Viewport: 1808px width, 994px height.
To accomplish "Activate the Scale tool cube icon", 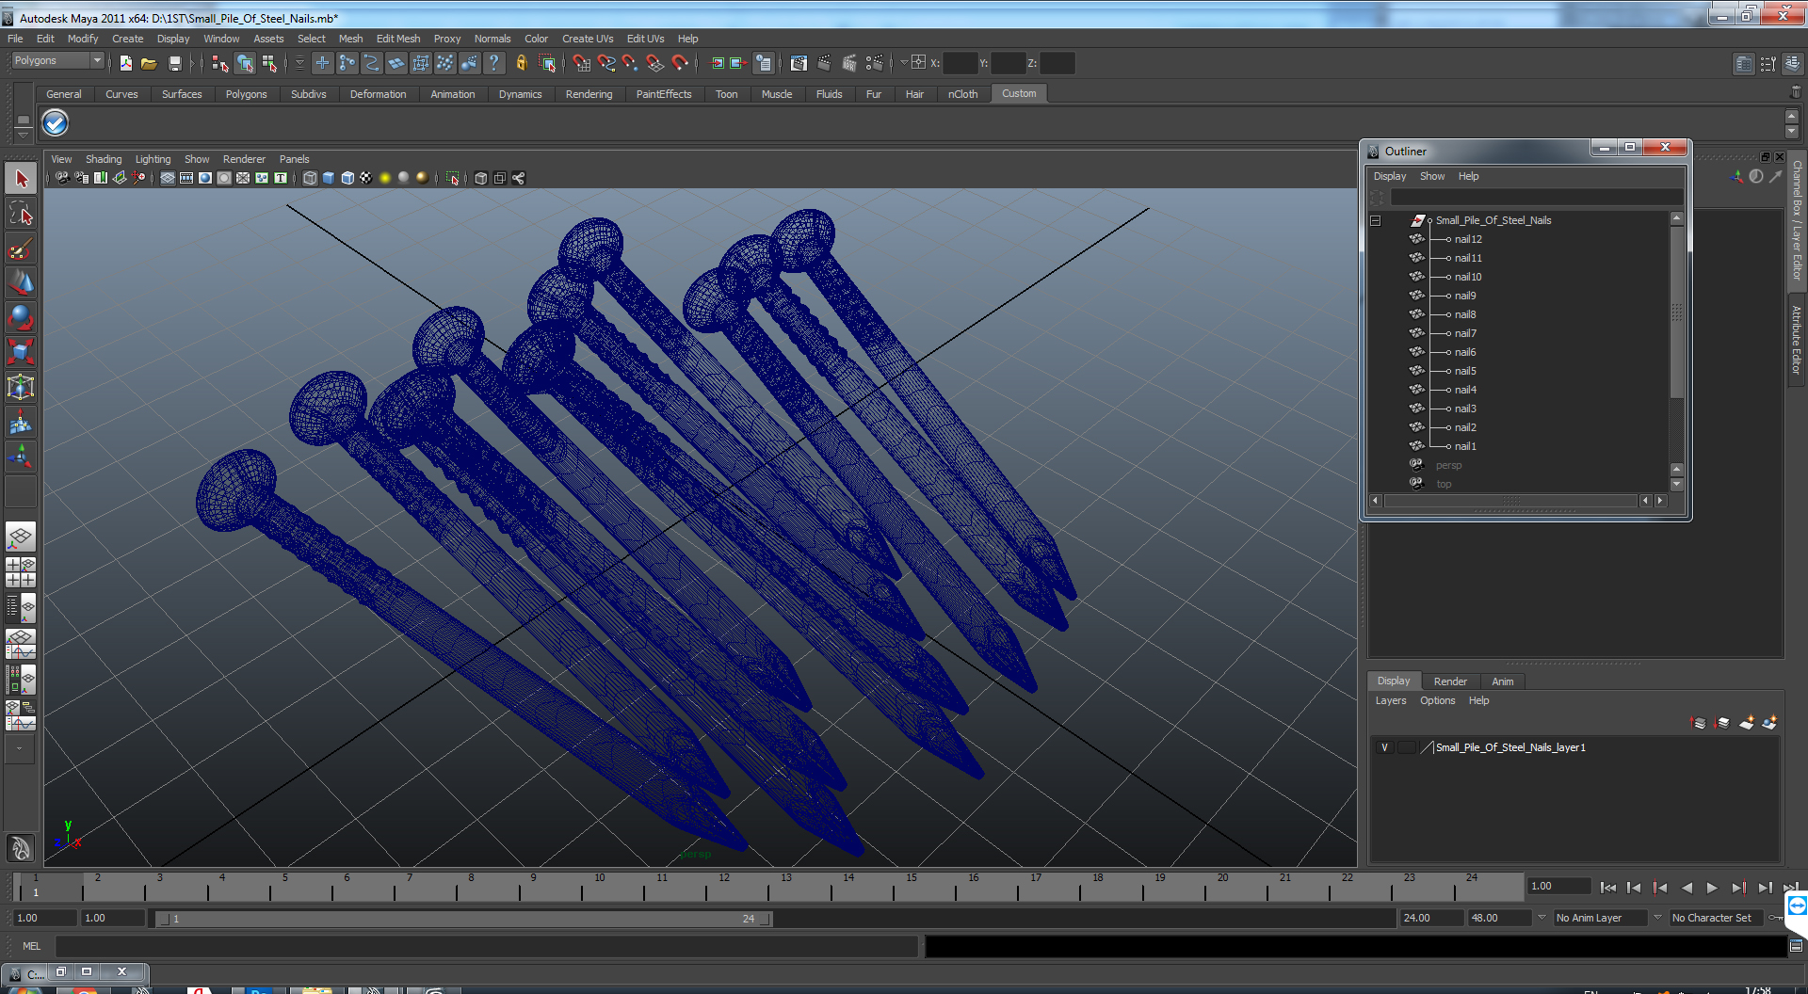I will (21, 352).
